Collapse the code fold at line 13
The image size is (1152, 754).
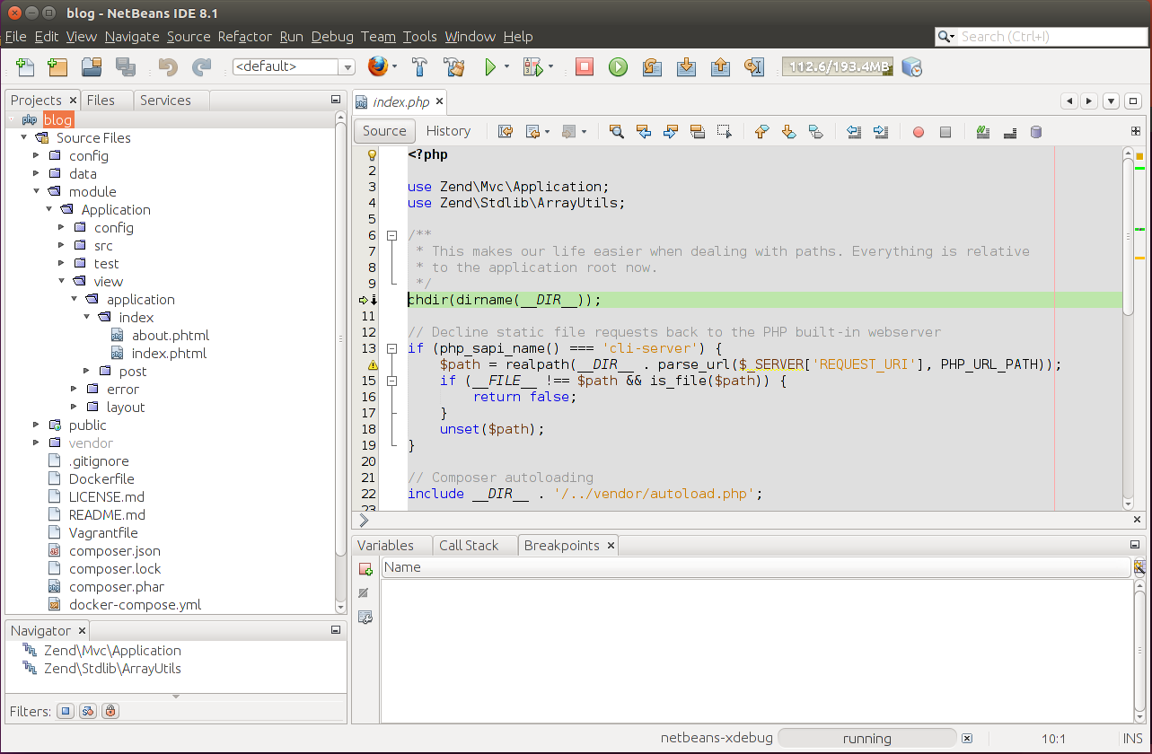point(391,348)
